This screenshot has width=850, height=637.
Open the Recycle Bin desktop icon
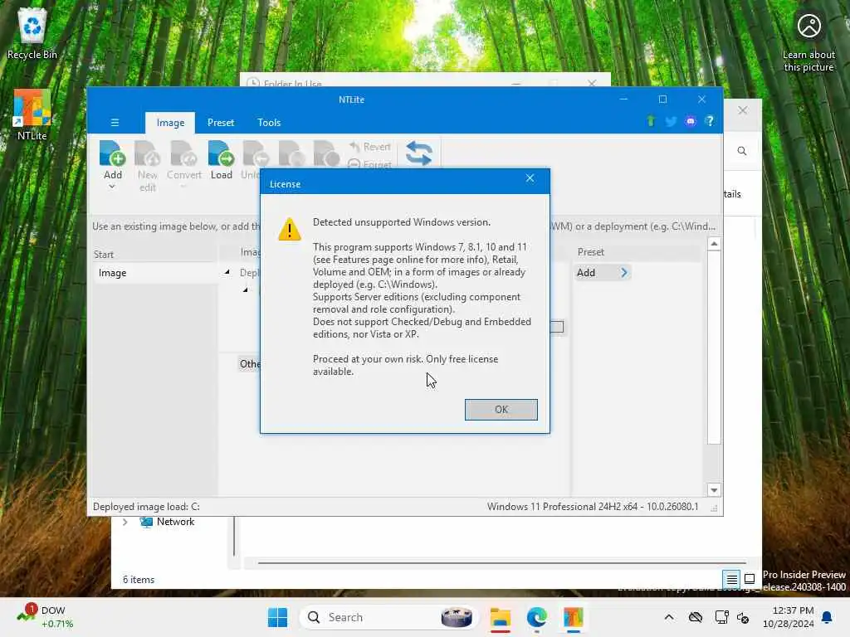[x=32, y=34]
